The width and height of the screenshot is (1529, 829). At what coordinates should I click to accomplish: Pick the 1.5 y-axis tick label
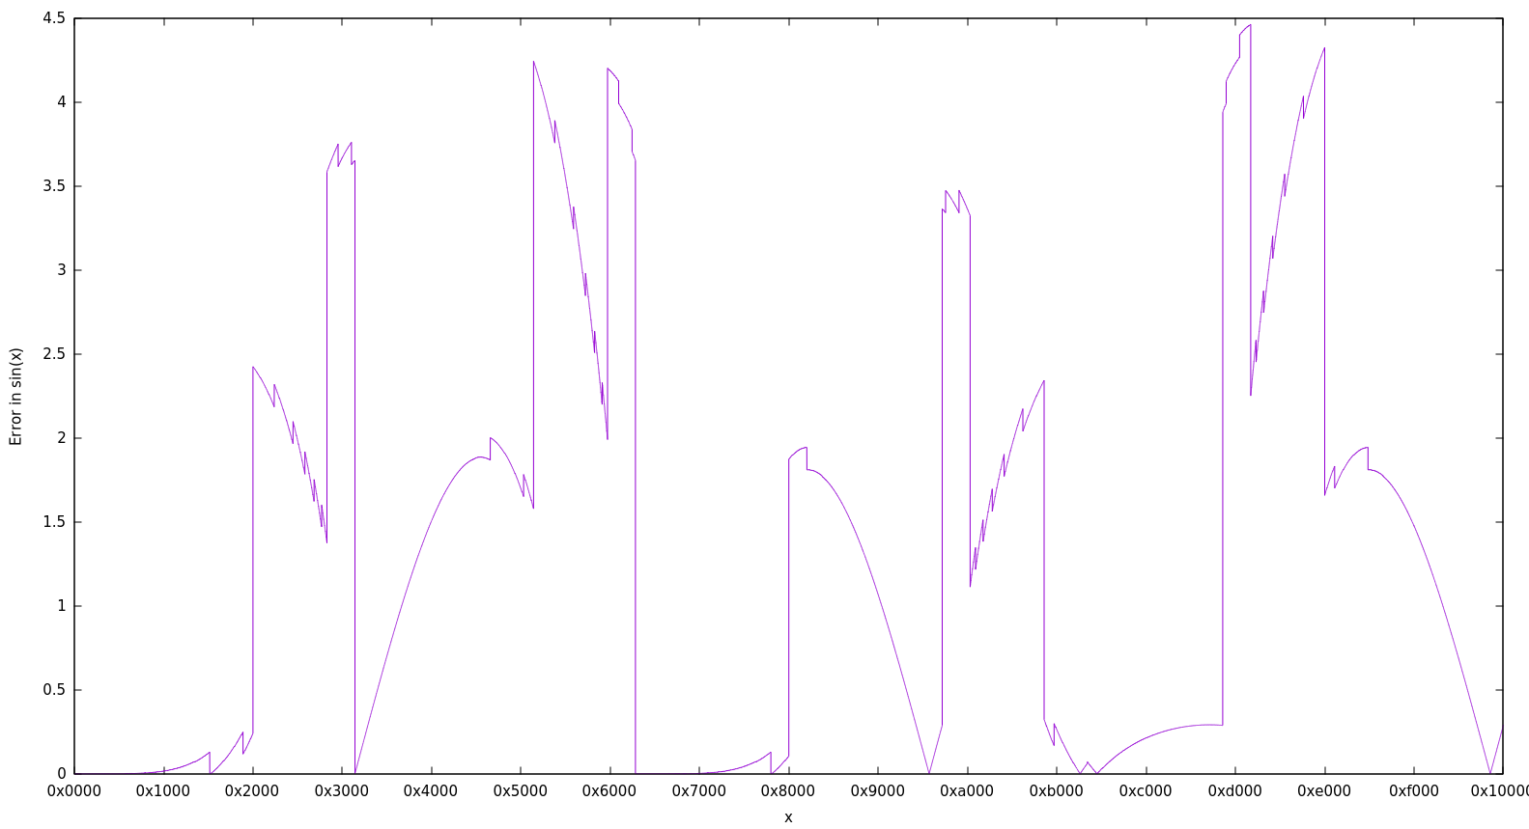(x=54, y=522)
